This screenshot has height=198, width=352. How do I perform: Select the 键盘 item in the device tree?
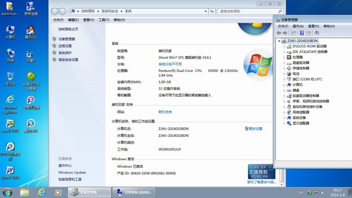pos(296,90)
